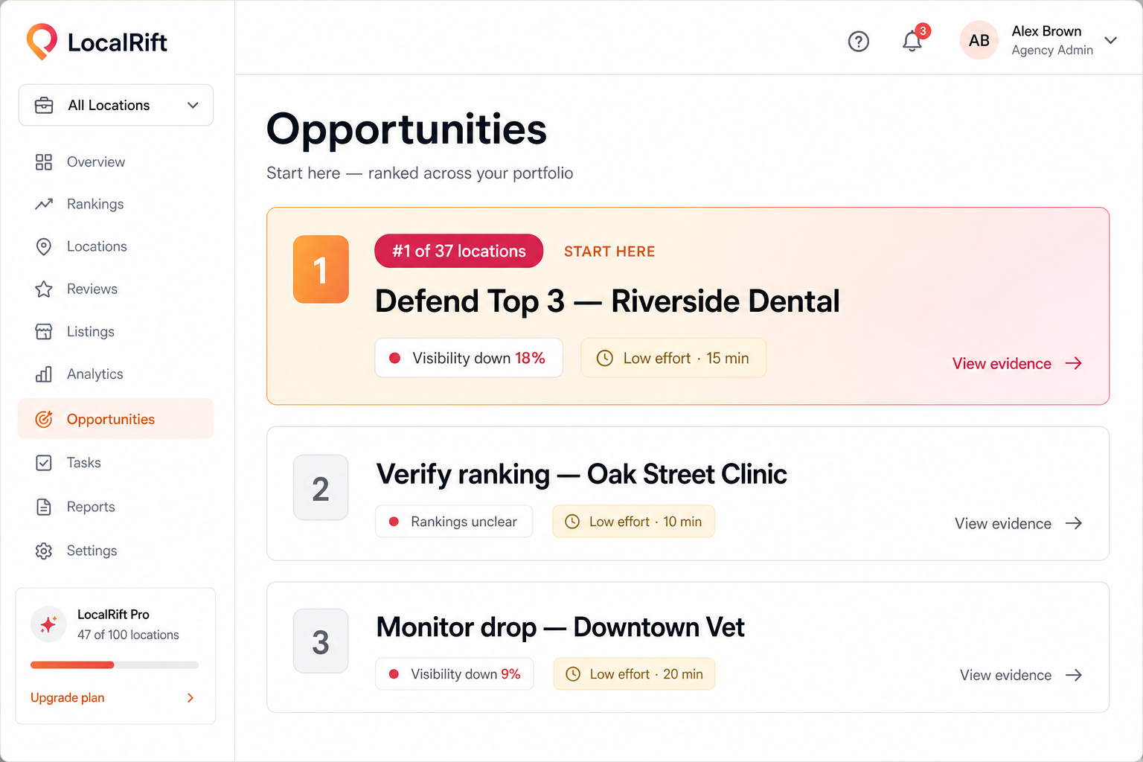
Task: Click clock icon in 15 min effort chip
Action: tap(605, 358)
